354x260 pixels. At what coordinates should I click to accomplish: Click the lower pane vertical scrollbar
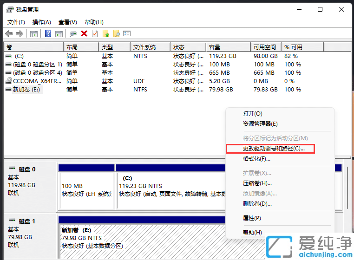(x=347, y=187)
